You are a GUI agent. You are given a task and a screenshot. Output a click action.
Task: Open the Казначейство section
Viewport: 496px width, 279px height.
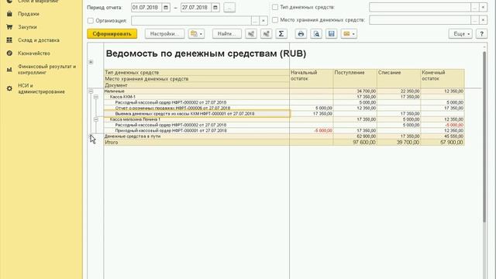(34, 53)
